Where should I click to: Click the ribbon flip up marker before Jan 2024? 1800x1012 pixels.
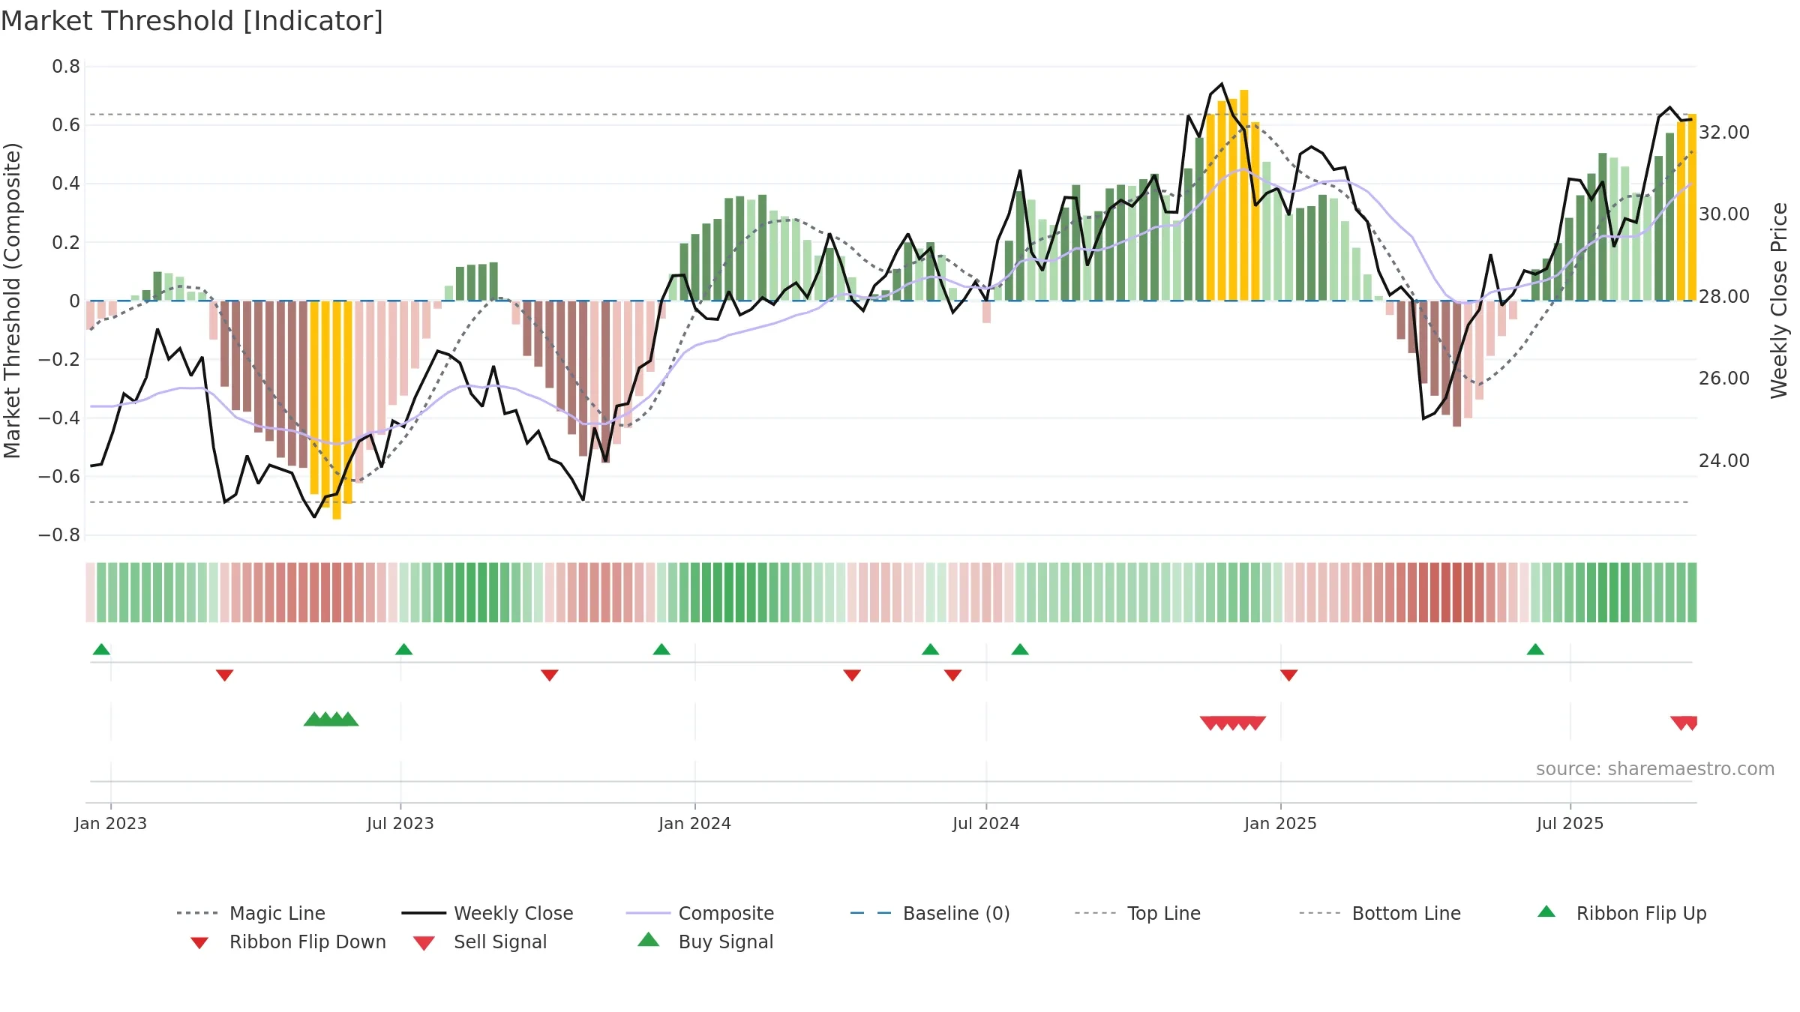pos(661,649)
